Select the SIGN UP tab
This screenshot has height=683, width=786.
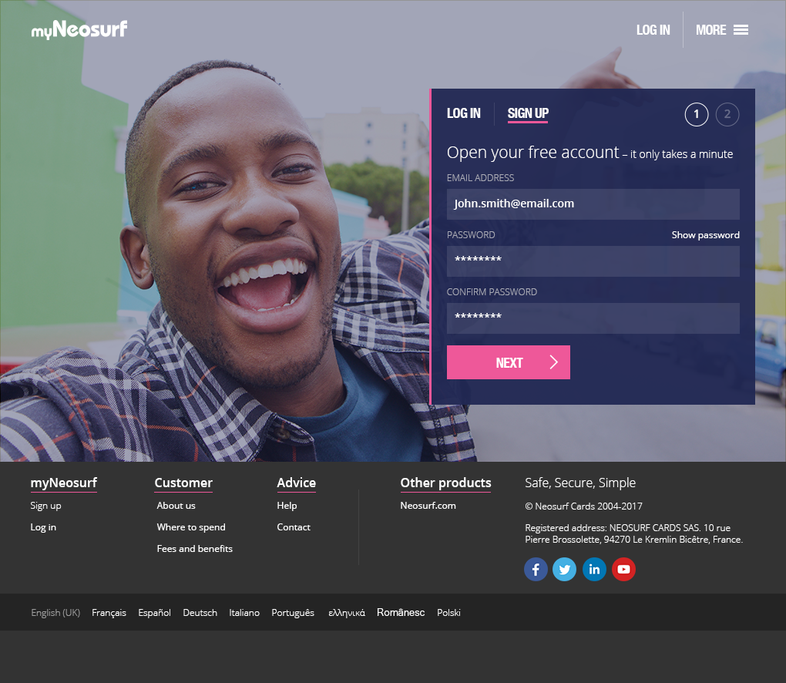(528, 113)
